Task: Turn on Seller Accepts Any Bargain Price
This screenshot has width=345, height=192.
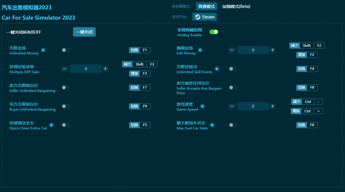Action: (233, 88)
